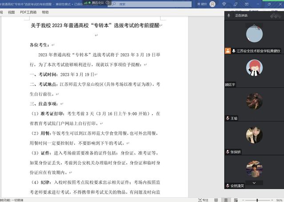Open the PDF工具箱 ribbon tab
Viewport: 284px width, 202px height.
(x=28, y=12)
